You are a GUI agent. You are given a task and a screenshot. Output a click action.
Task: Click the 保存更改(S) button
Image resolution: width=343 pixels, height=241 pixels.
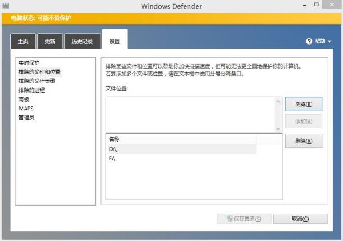244,219
